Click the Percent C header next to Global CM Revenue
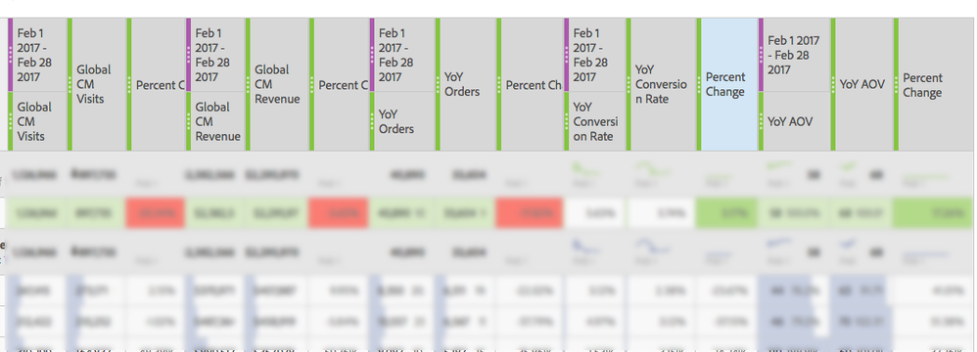This screenshot has width=977, height=352. pyautogui.click(x=340, y=85)
